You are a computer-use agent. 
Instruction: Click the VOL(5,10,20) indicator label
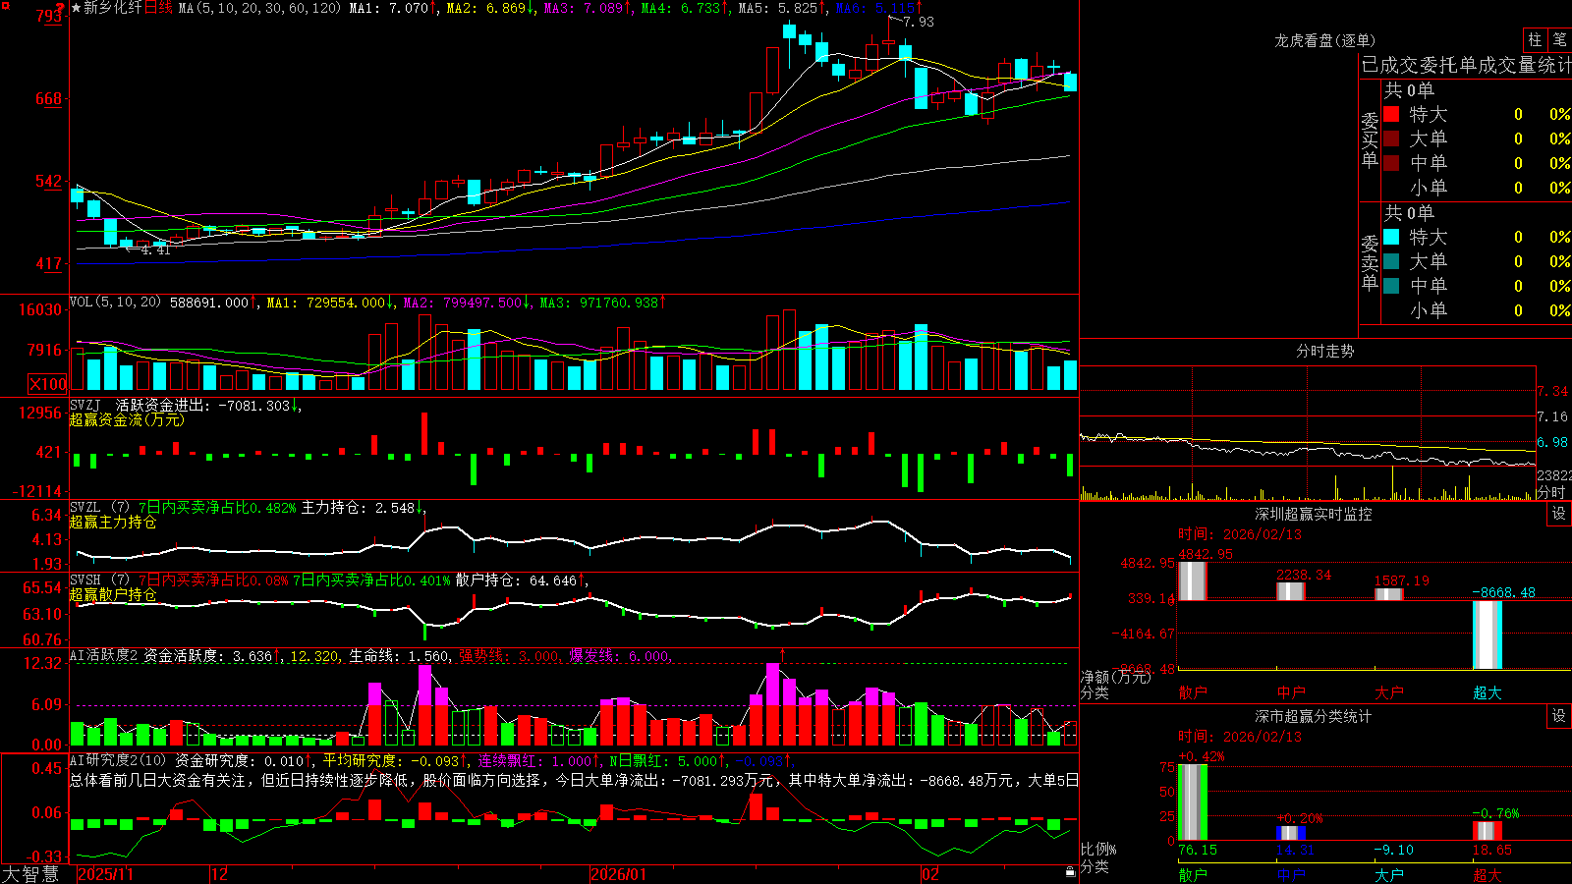[x=116, y=302]
